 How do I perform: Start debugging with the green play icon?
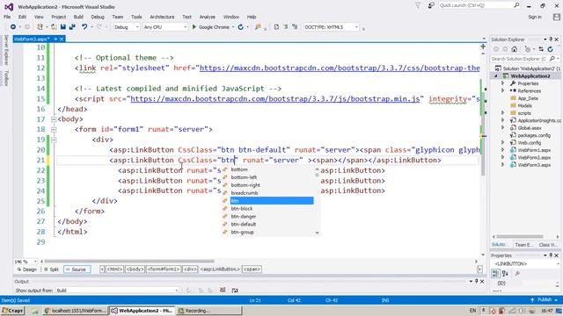[x=194, y=27]
